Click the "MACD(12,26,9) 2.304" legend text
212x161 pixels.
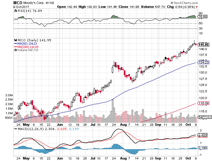(36, 129)
